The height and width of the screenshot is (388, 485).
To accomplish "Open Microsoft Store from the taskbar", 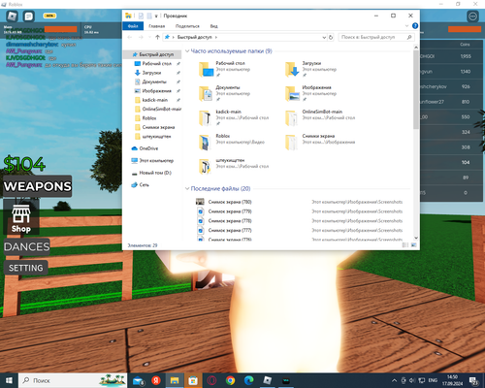I will (193, 380).
